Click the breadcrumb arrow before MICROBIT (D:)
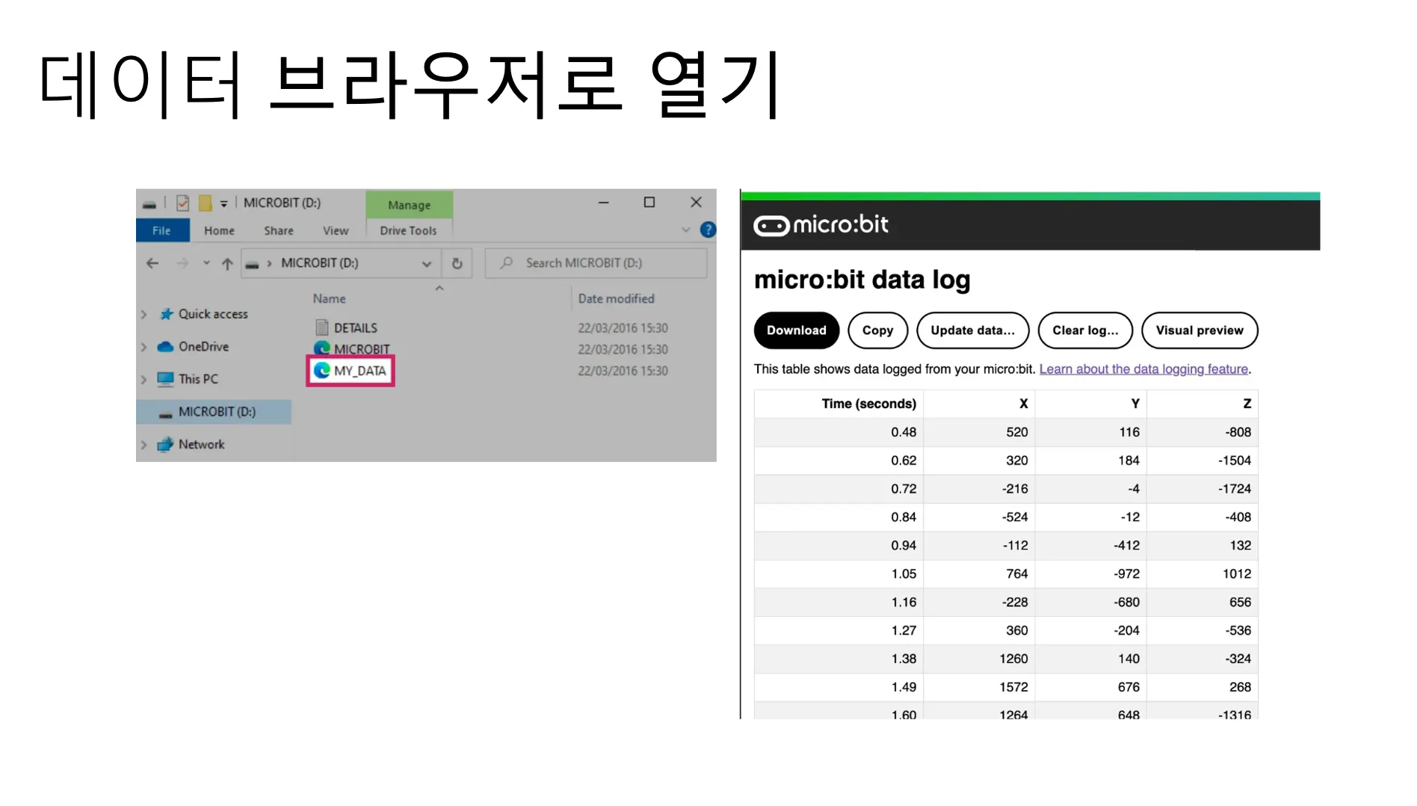Image resolution: width=1417 pixels, height=806 pixels. pos(269,263)
